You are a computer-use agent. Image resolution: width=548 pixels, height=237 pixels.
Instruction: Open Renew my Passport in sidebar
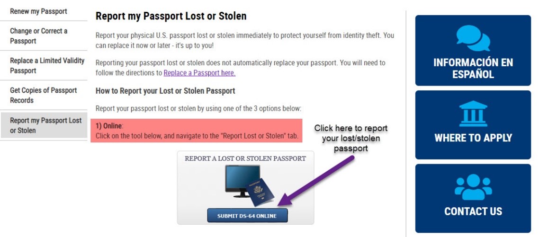tap(38, 11)
